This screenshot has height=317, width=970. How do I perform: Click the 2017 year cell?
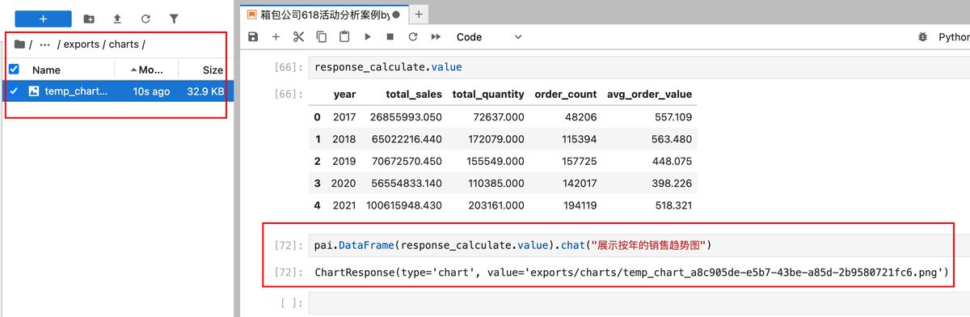point(344,117)
